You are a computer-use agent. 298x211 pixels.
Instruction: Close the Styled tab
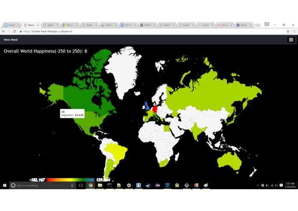pos(96,25)
